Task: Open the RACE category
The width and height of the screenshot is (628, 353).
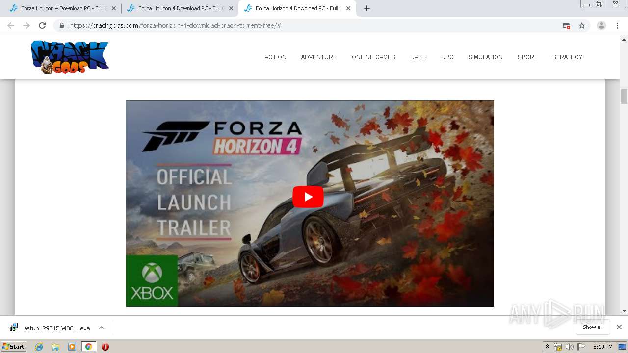Action: tap(418, 57)
